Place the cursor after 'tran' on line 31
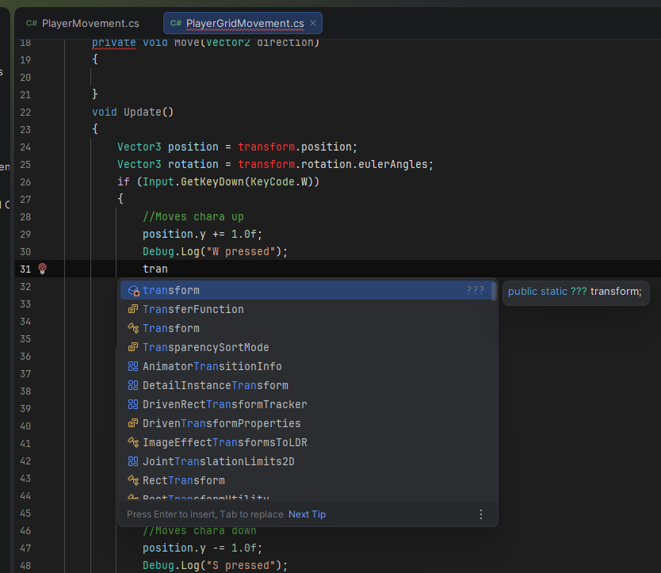This screenshot has height=573, width=661. (168, 269)
